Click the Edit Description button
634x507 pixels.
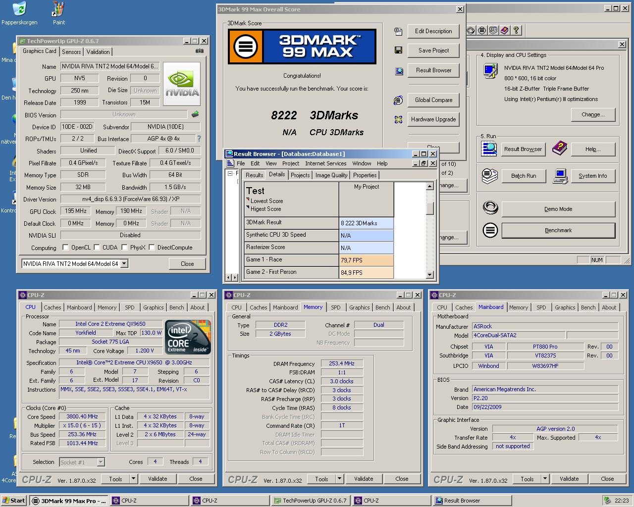pyautogui.click(x=433, y=31)
